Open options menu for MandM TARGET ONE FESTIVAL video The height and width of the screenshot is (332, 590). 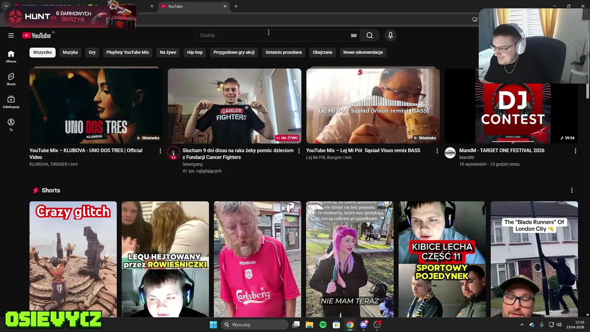pyautogui.click(x=575, y=151)
